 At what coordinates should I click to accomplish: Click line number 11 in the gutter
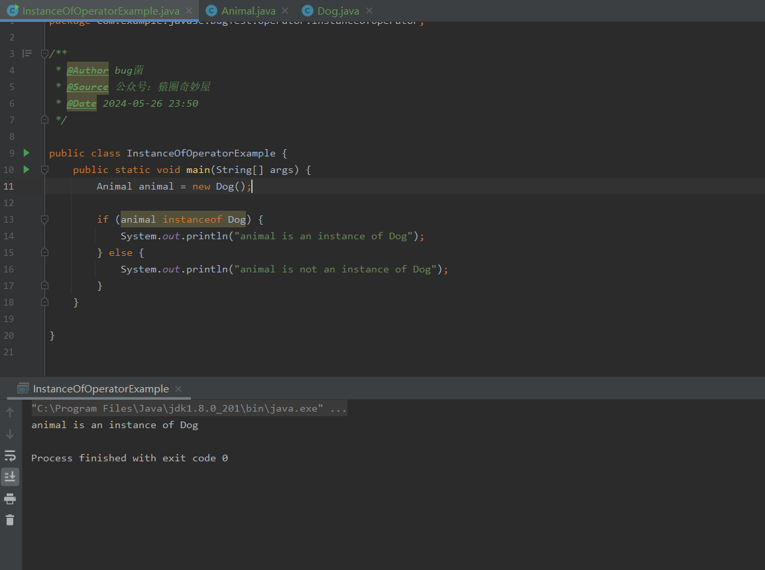point(9,186)
